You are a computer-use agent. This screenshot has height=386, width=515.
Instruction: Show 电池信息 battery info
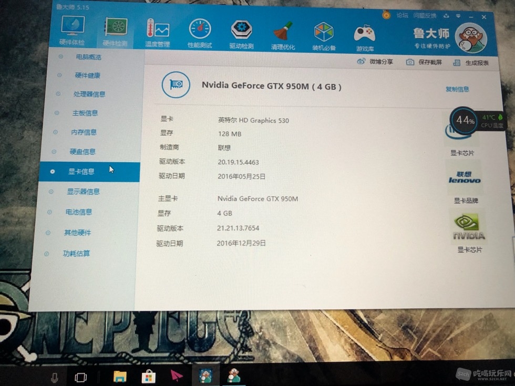click(78, 212)
